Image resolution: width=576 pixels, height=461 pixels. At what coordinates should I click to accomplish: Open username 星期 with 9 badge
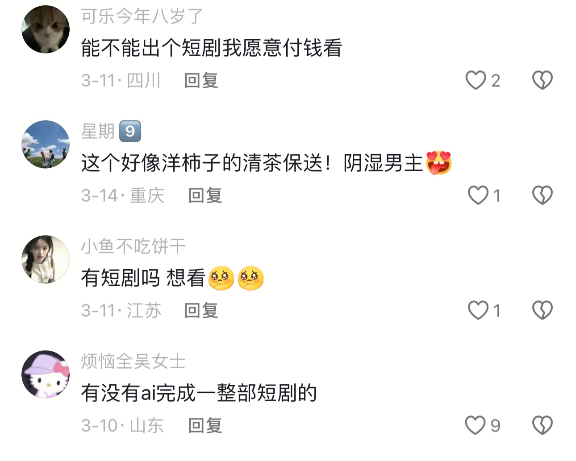pyautogui.click(x=111, y=131)
